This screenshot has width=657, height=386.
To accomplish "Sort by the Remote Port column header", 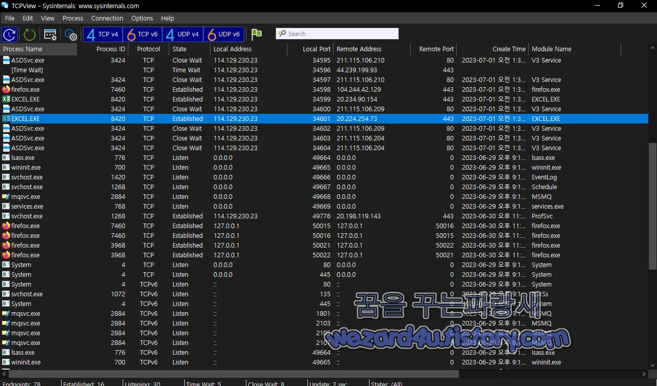I will pos(433,49).
